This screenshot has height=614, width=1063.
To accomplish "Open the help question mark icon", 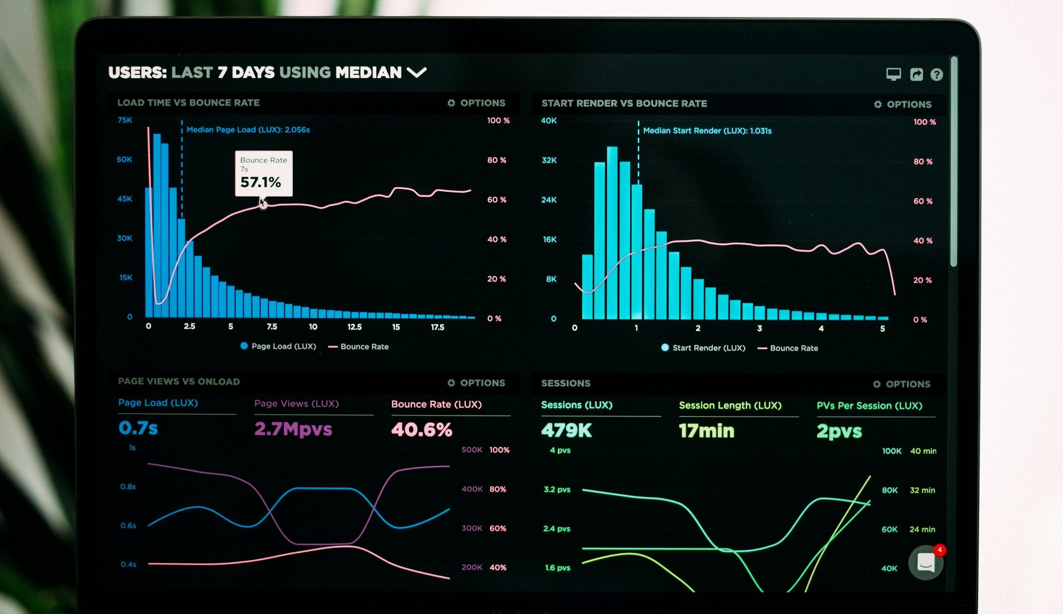I will click(936, 75).
